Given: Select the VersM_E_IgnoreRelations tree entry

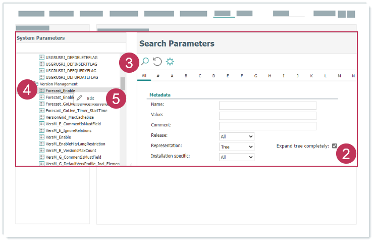Looking at the screenshot, I should 68,130.
